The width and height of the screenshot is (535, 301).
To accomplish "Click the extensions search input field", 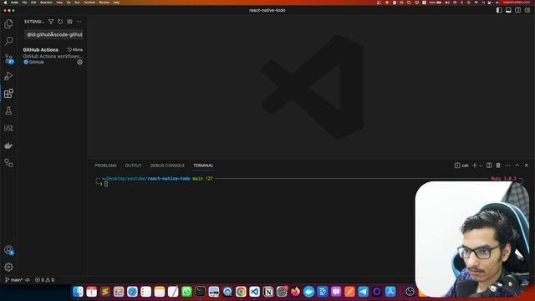I will coord(53,34).
